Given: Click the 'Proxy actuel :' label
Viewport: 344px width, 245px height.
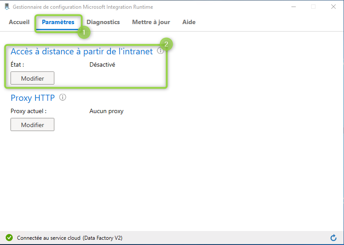Looking at the screenshot, I should pos(28,111).
